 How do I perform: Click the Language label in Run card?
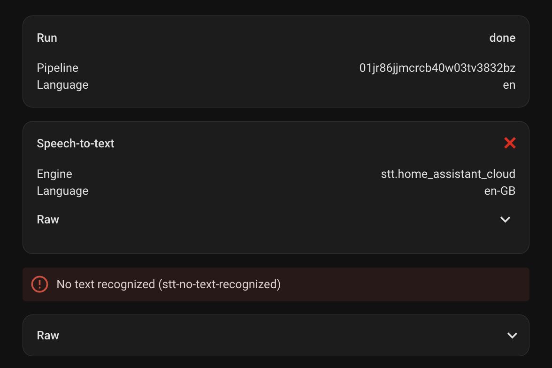(x=62, y=85)
